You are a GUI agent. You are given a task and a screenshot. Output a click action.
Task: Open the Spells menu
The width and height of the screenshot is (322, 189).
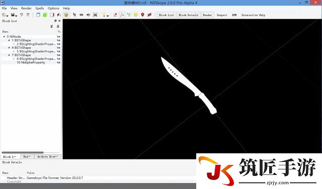tap(40, 8)
